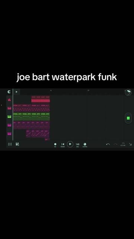134x239 pixels.
Task: Open the three vertical lines channel panel
Action: pyautogui.click(x=10, y=144)
